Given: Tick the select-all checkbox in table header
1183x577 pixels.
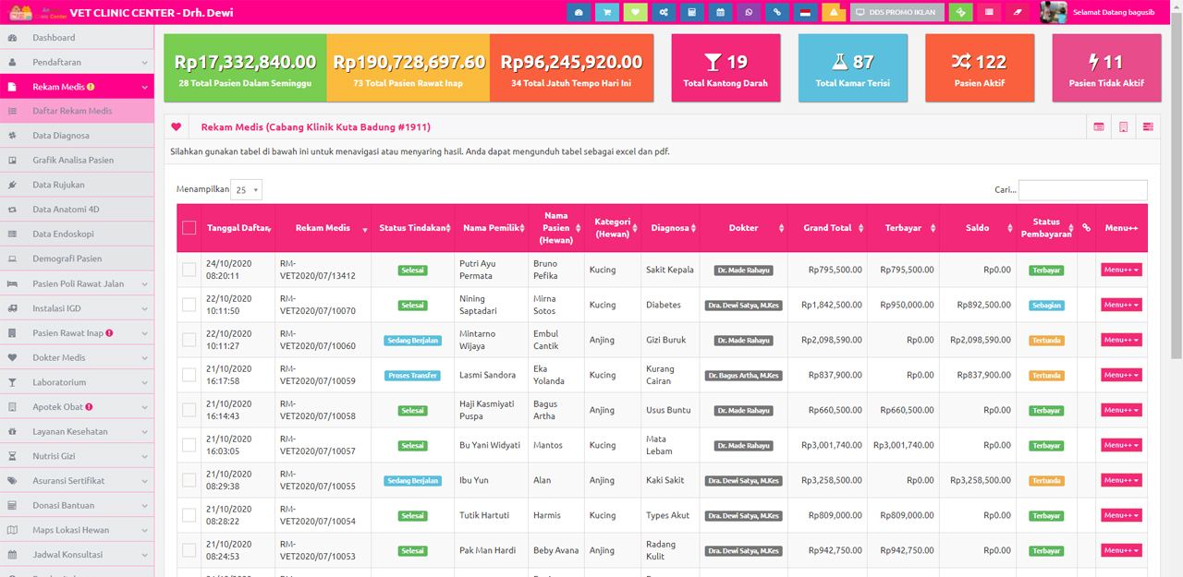Looking at the screenshot, I should (189, 228).
